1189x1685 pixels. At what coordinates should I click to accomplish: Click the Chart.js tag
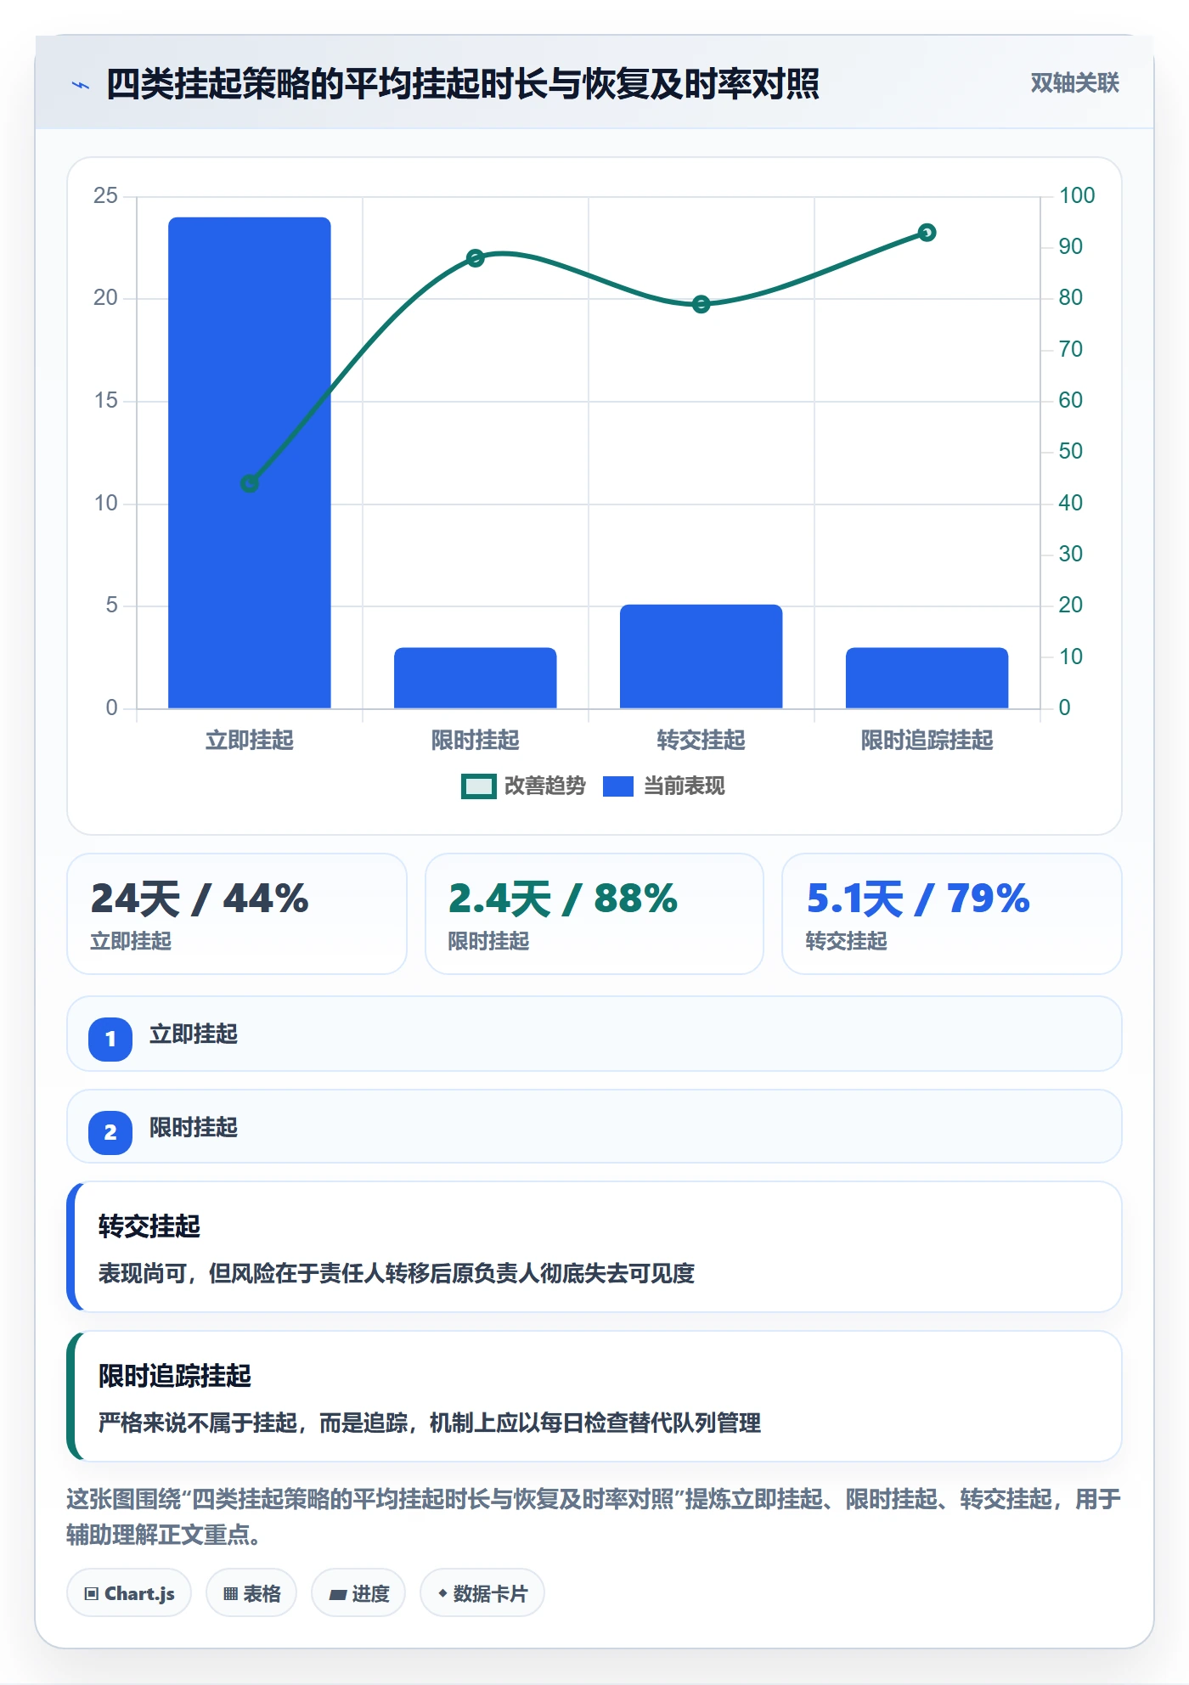[129, 1593]
